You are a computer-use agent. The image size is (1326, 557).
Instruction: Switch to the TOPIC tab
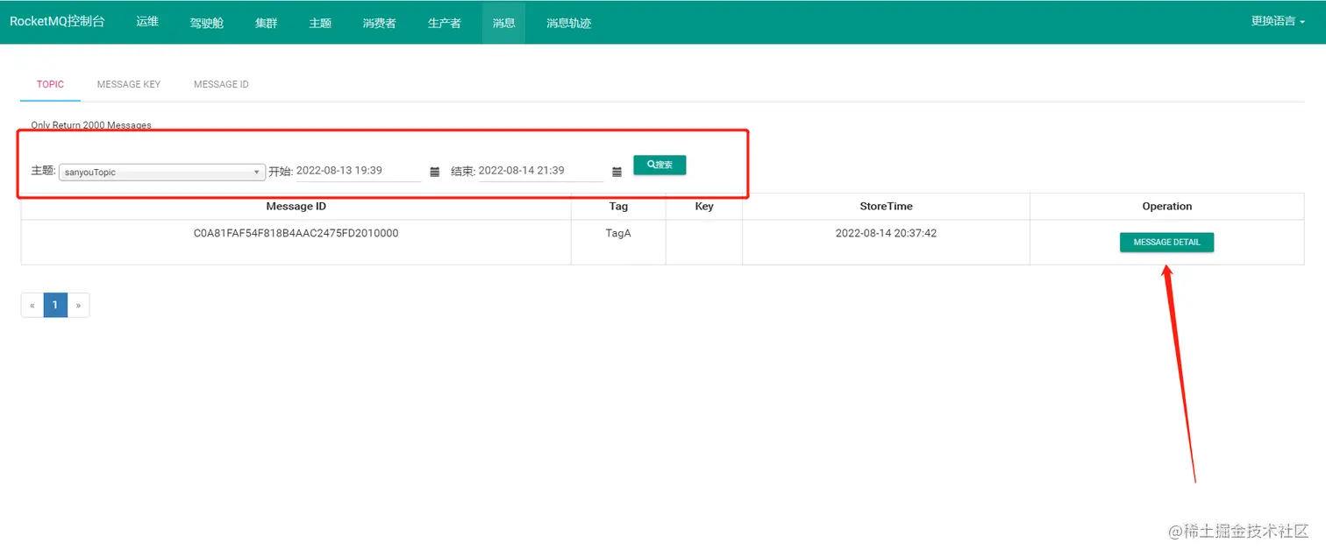click(50, 84)
